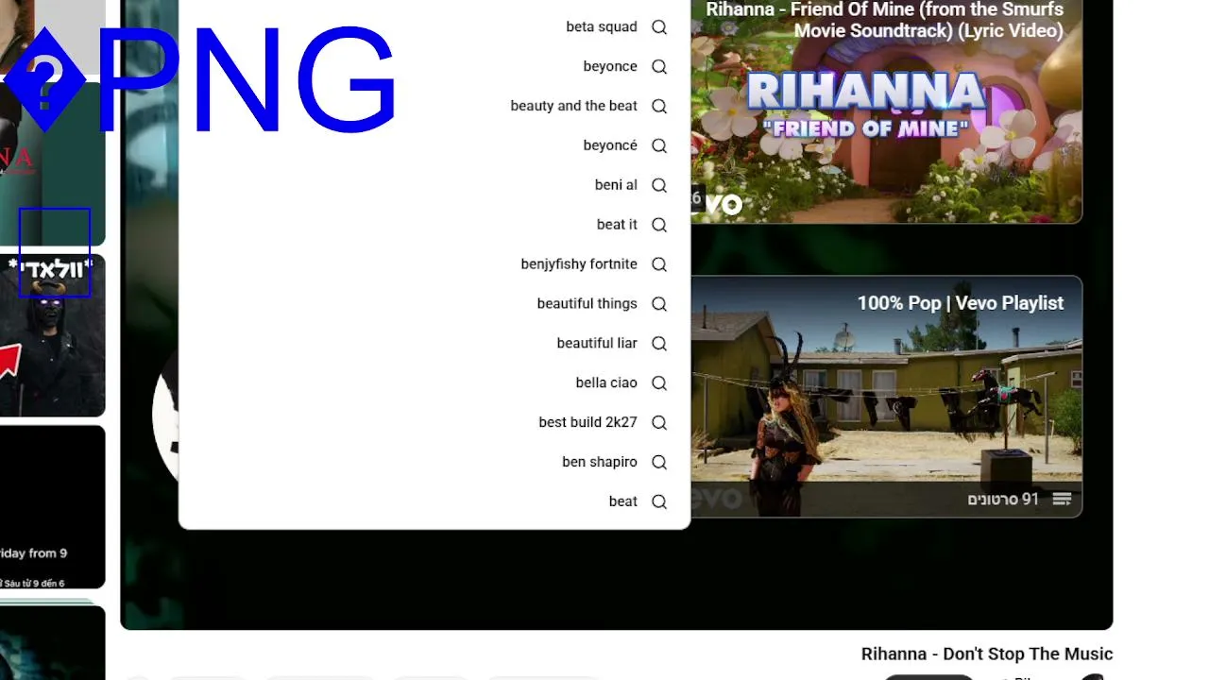Open the "100% Pop | Vevo Playlist" title

pos(961,303)
